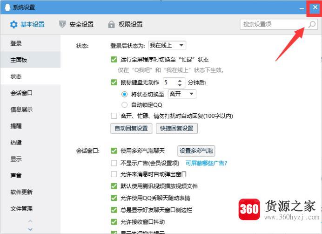The height and width of the screenshot is (234, 322).
Task: Select 软件更新 in the sidebar
Action: click(x=30, y=192)
